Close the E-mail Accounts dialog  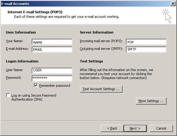click(173, 4)
